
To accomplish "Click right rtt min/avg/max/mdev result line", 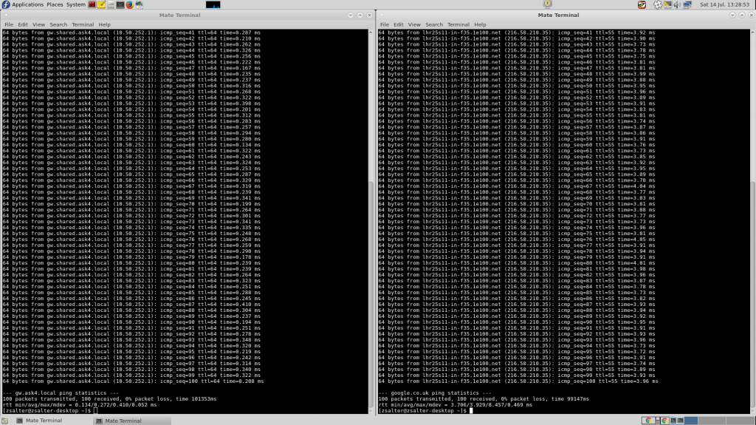I will coord(455,405).
